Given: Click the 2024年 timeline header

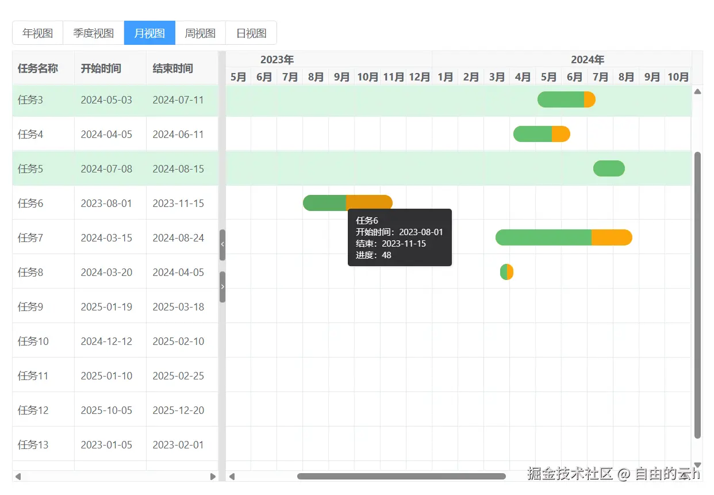Looking at the screenshot, I should tap(588, 59).
